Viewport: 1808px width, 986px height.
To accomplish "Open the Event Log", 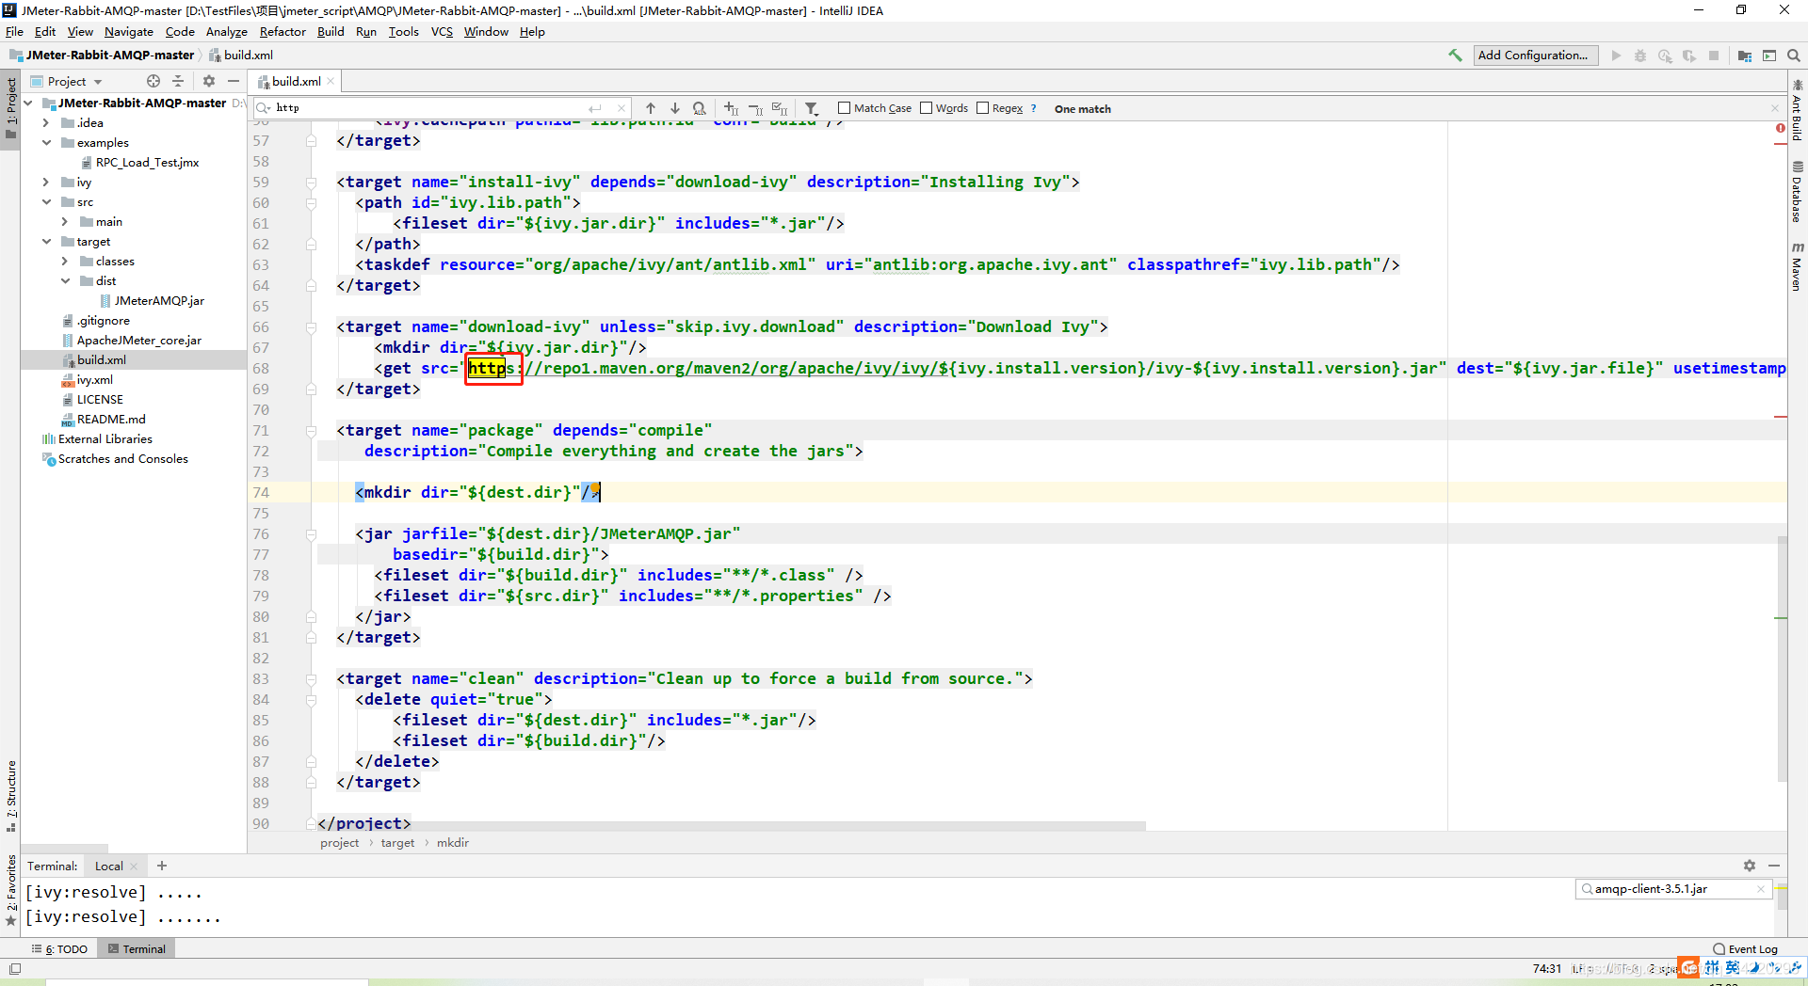I will (1745, 948).
